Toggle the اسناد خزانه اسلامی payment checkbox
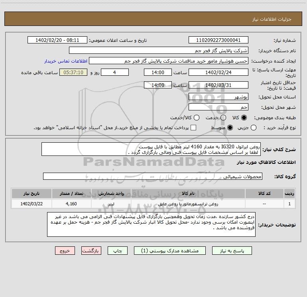 (x=193, y=128)
